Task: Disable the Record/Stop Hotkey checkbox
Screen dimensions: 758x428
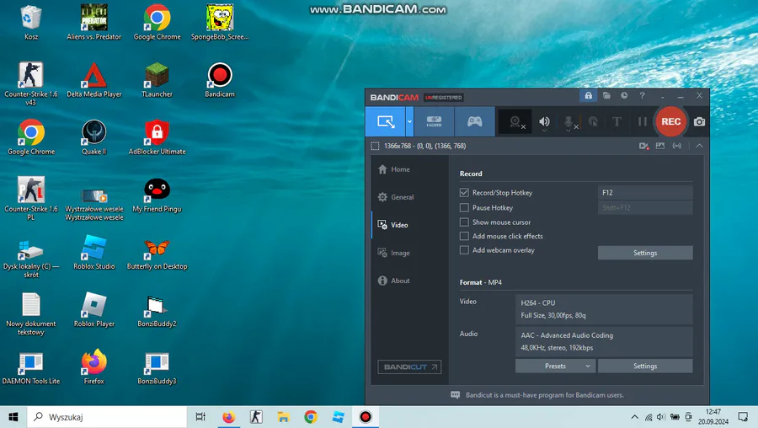Action: pyautogui.click(x=464, y=192)
